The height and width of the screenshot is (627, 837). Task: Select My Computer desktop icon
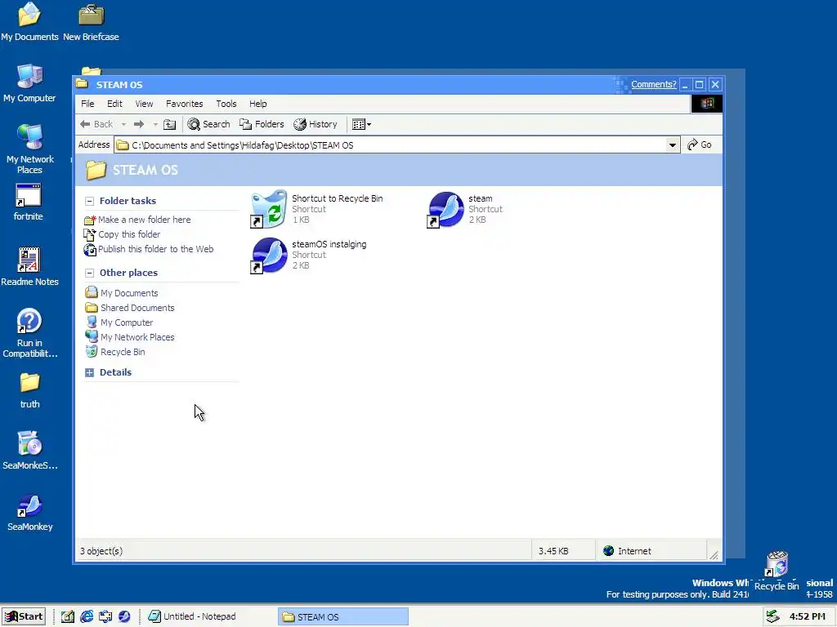(29, 84)
